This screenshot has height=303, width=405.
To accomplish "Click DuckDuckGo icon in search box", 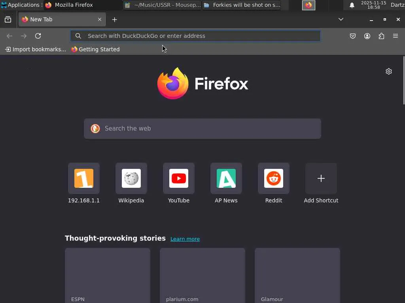I will (x=95, y=129).
